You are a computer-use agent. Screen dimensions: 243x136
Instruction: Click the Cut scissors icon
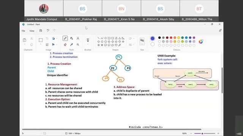(32, 39)
